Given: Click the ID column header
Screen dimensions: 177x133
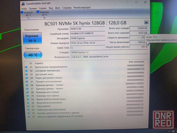Looking at the screenshot, I should pyautogui.click(x=31, y=63).
